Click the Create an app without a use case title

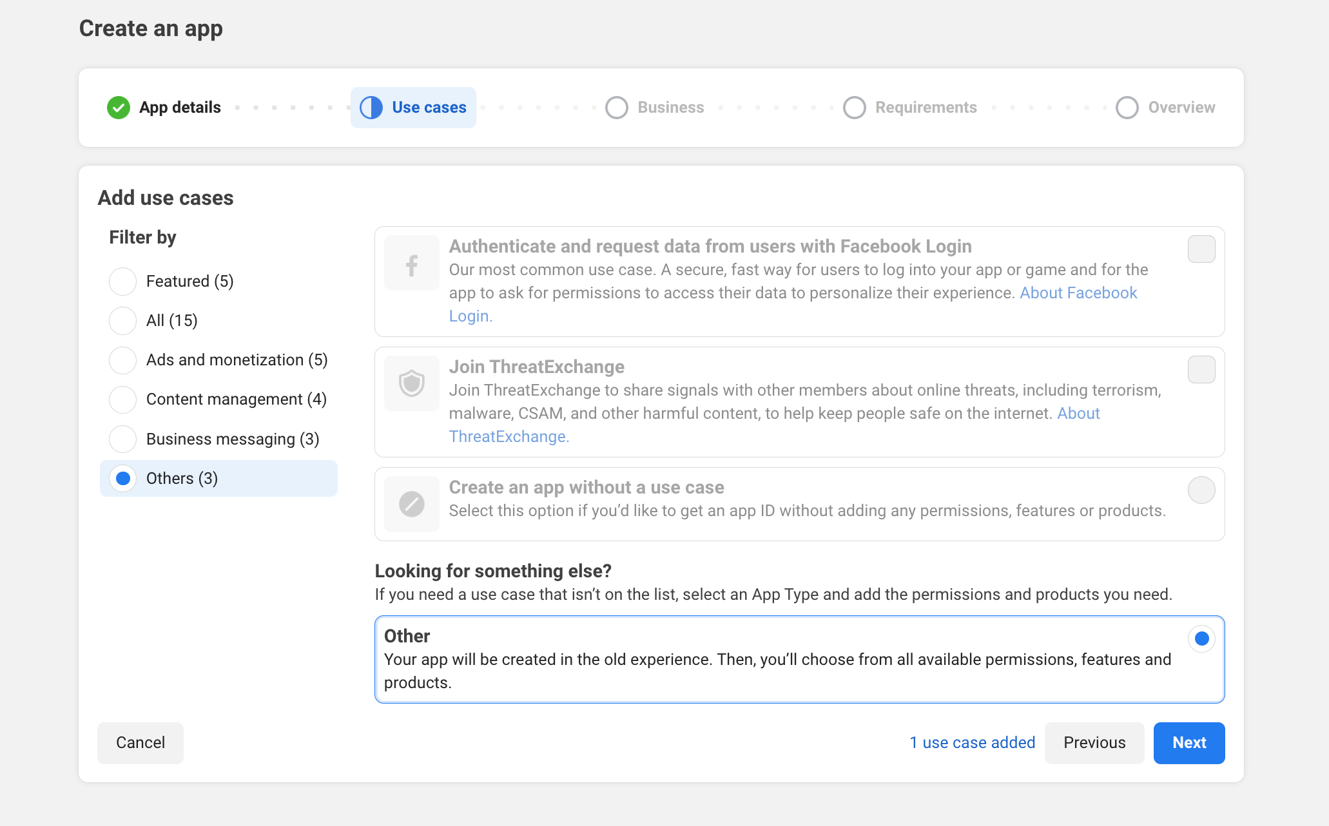587,488
